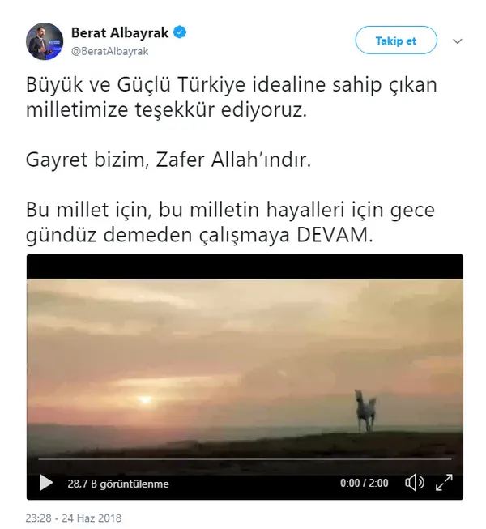Follow with the Takip et button
486x529 pixels.
point(396,41)
